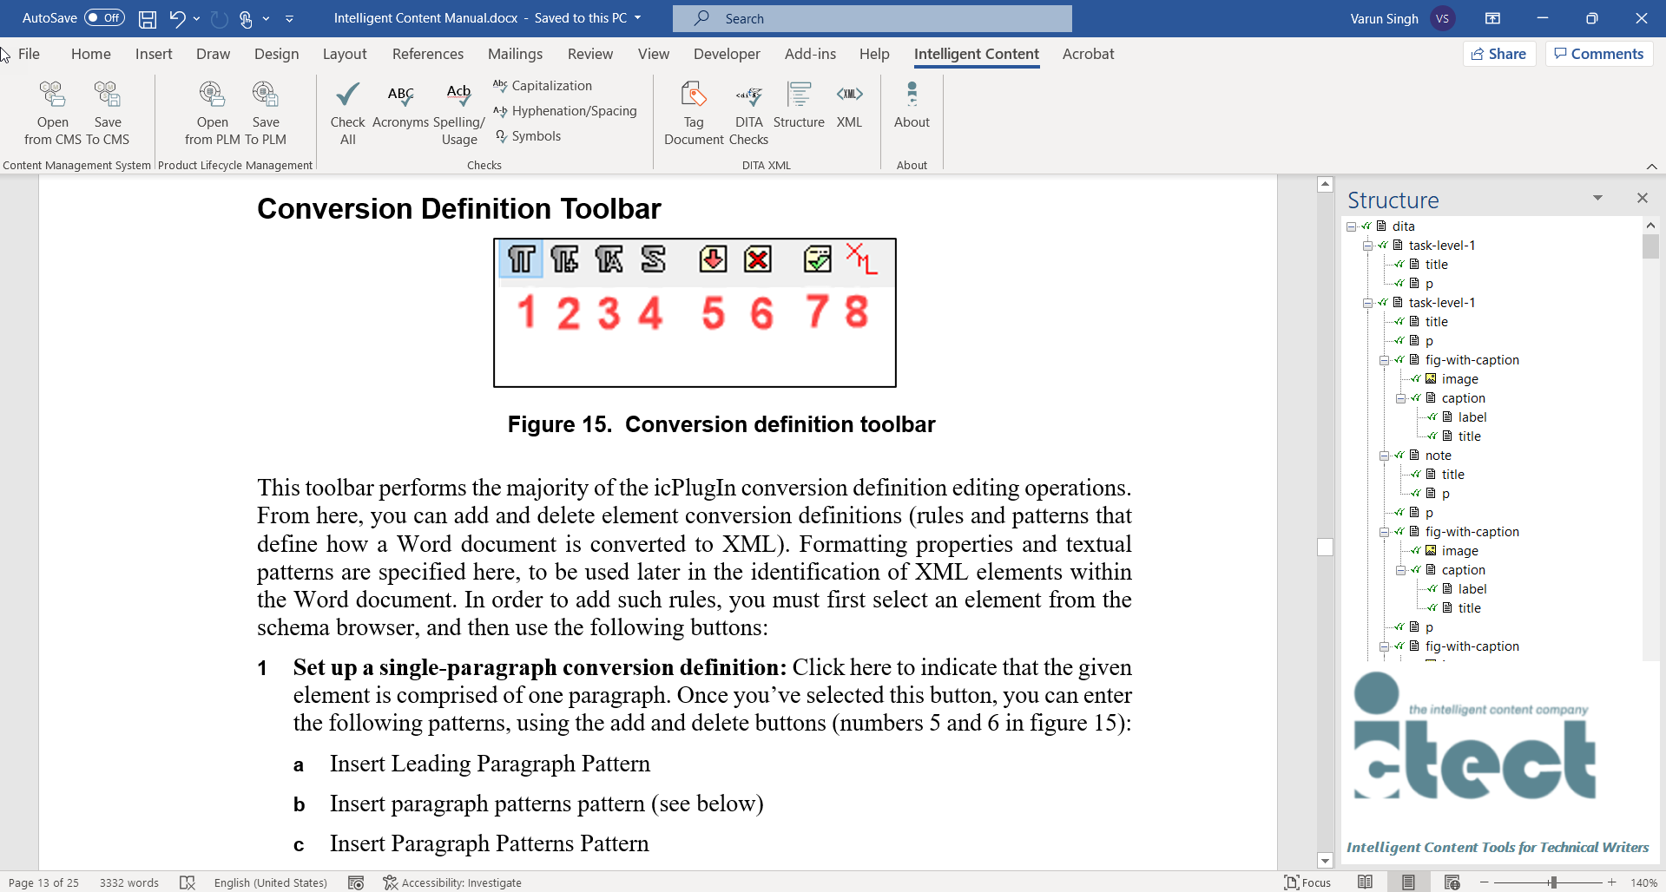Click the 3332 words count
The width and height of the screenshot is (1666, 892).
click(129, 882)
